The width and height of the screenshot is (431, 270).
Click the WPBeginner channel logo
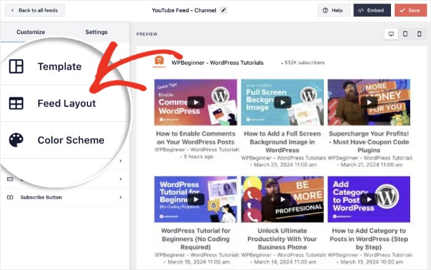159,62
